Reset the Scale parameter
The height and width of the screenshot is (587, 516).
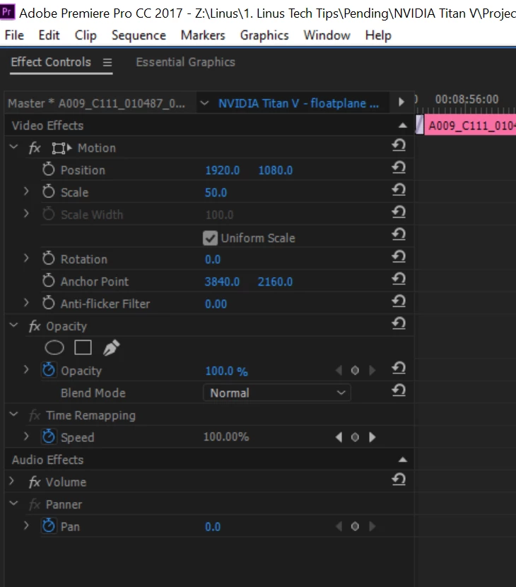coord(399,190)
